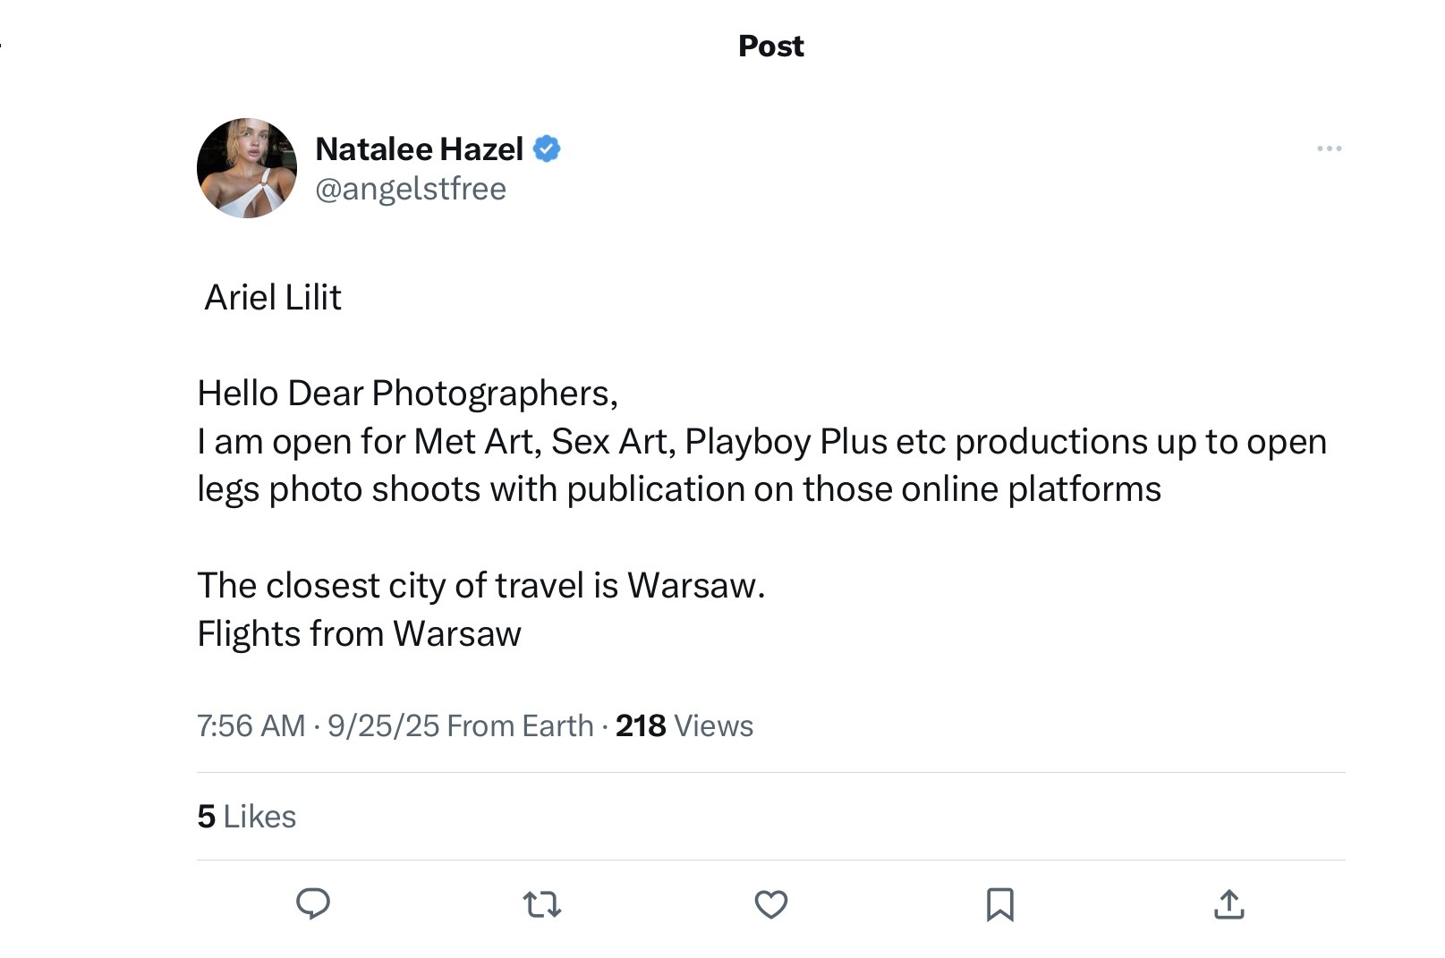
Task: Click the "From Earth" location text
Action: coord(520,725)
